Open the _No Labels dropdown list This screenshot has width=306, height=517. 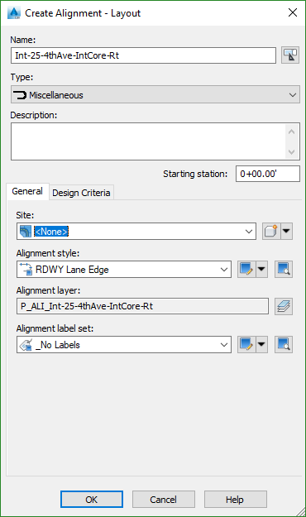tap(124, 345)
